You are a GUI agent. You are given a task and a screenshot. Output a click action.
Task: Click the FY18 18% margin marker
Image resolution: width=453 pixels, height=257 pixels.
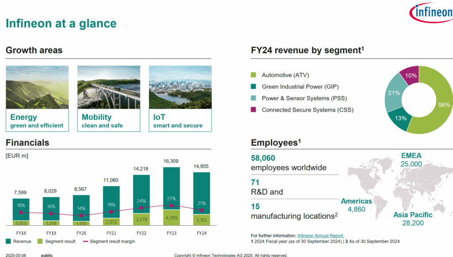(21, 212)
